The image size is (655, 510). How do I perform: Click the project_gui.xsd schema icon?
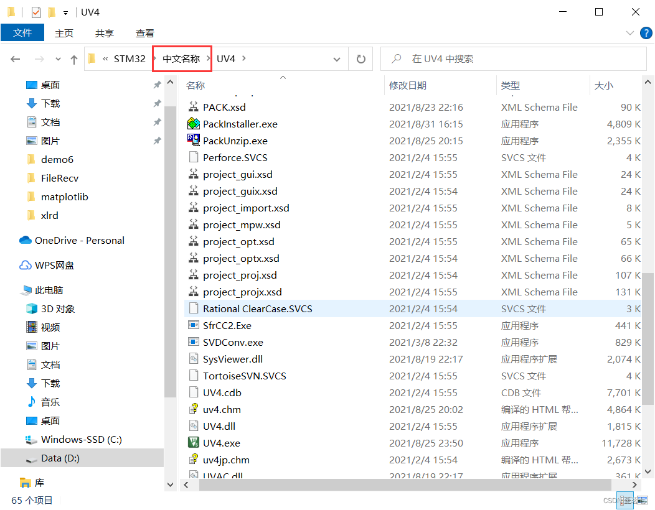pyautogui.click(x=194, y=174)
